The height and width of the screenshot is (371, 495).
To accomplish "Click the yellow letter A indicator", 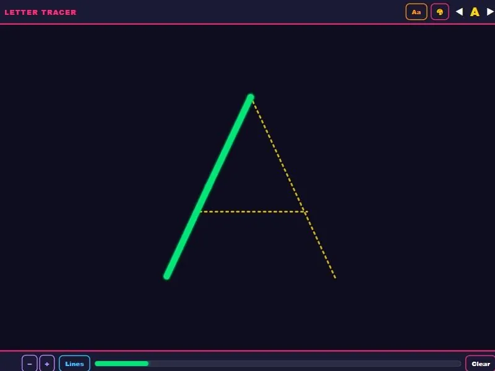I will point(475,12).
